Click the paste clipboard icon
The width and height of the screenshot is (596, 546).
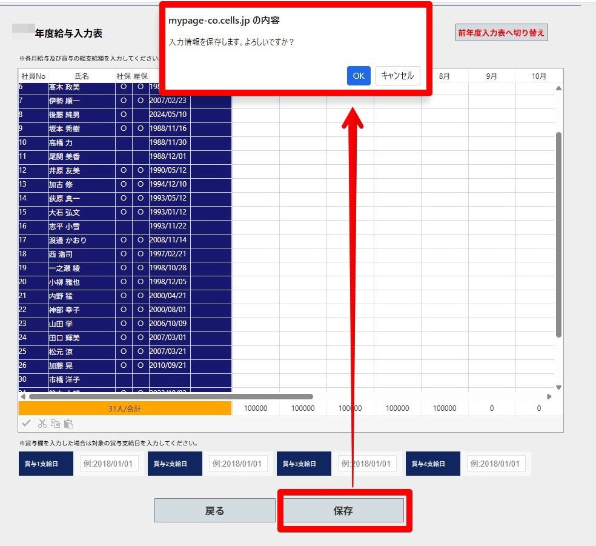click(x=69, y=423)
